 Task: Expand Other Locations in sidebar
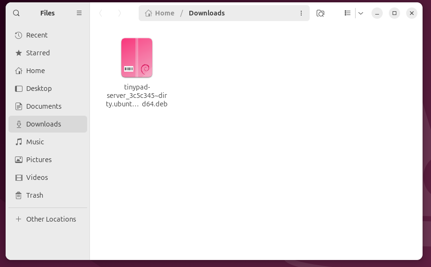48,219
